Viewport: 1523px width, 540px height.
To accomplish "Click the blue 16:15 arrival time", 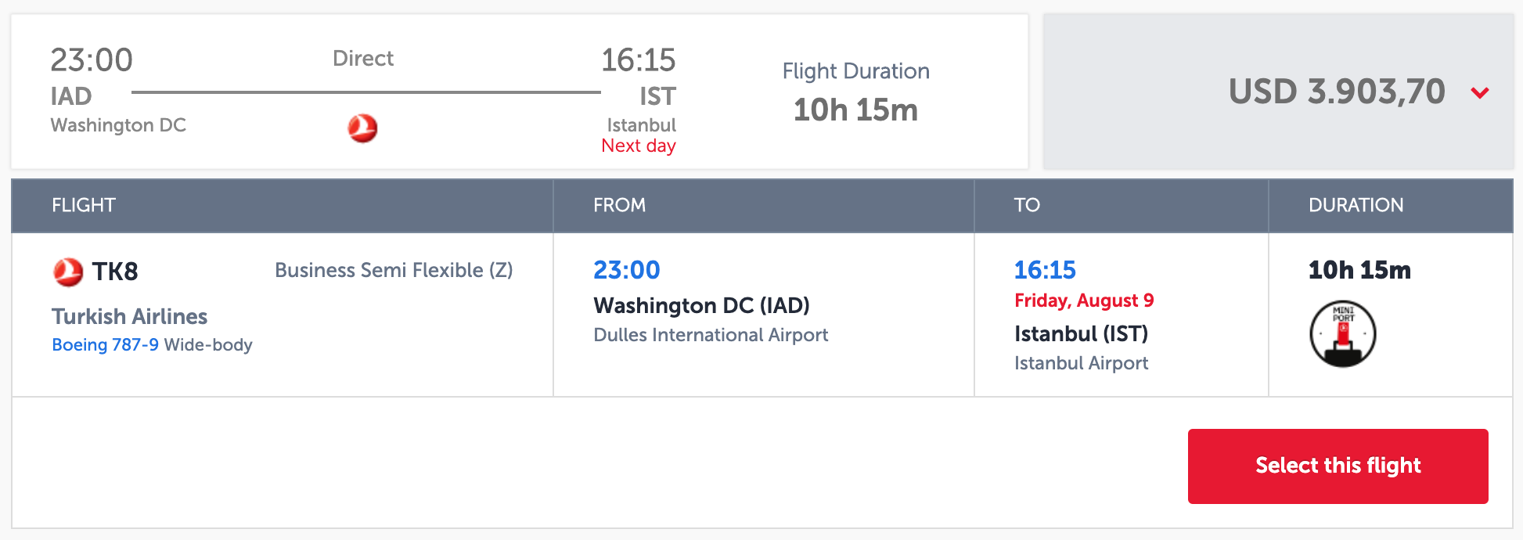I will (1045, 270).
